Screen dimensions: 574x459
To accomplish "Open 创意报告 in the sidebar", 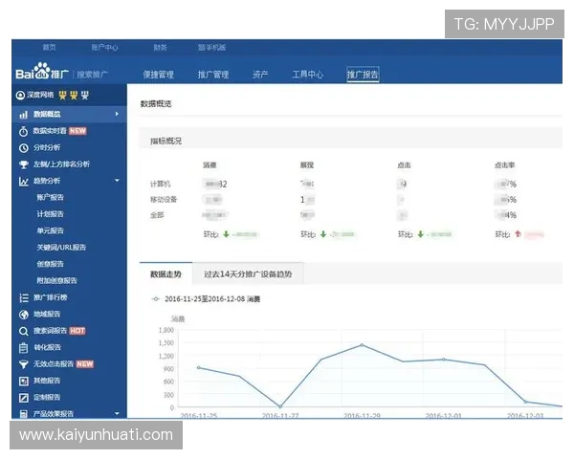I will (50, 264).
